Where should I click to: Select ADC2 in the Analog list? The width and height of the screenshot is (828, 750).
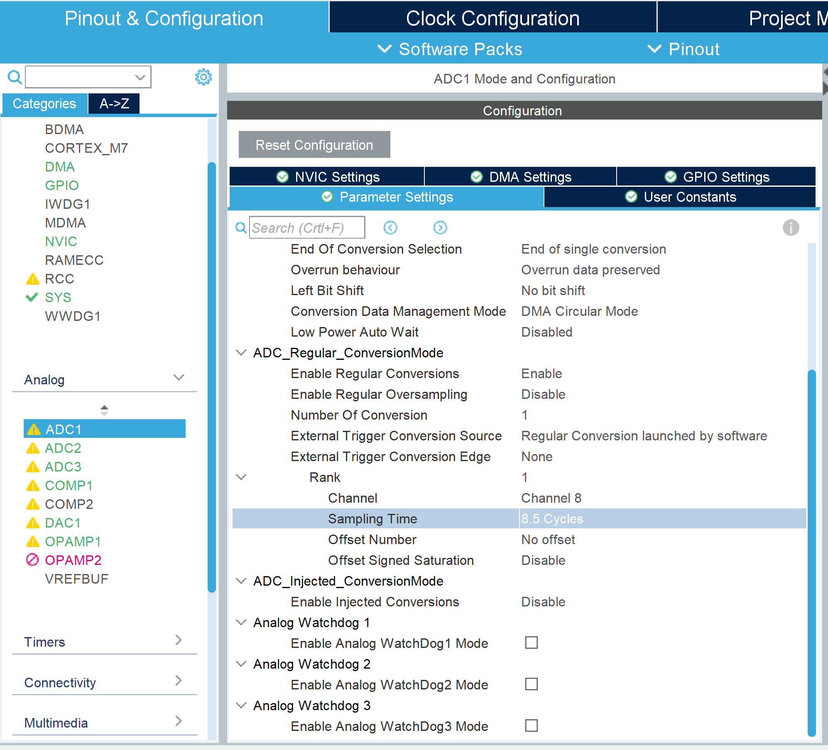63,448
